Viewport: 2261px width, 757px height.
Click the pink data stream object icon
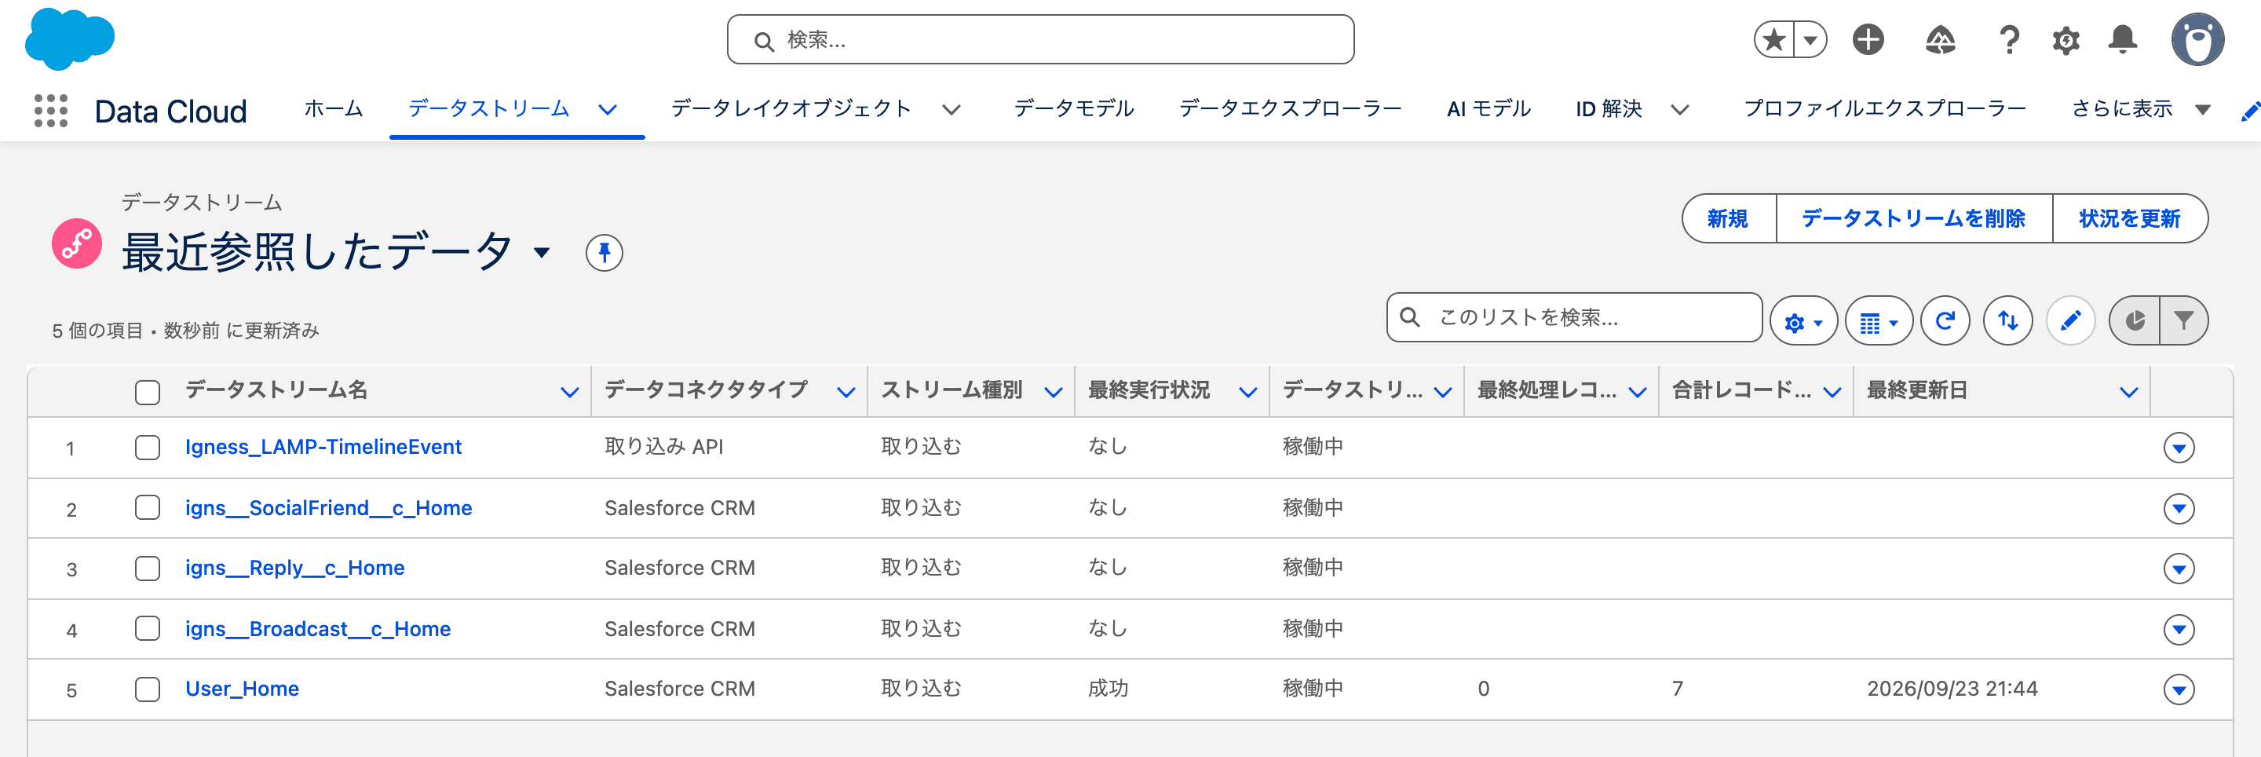coord(76,243)
